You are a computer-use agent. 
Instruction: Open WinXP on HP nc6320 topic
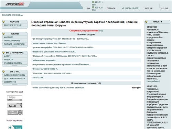pyautogui.click(x=55, y=52)
